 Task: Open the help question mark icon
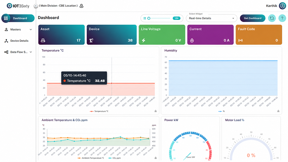(x=282, y=18)
